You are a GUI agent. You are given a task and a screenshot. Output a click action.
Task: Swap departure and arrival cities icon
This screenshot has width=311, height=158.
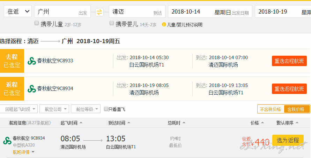click(99, 12)
